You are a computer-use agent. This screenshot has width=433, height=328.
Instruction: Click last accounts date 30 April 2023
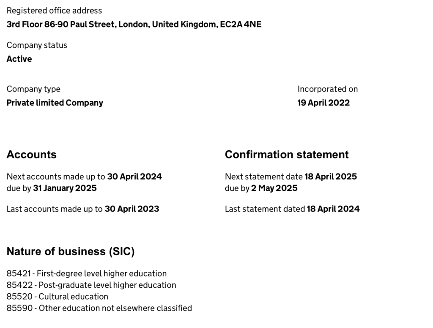[132, 209]
